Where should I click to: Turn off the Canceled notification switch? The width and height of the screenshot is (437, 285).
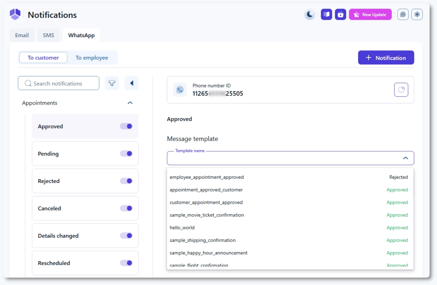[x=126, y=208]
